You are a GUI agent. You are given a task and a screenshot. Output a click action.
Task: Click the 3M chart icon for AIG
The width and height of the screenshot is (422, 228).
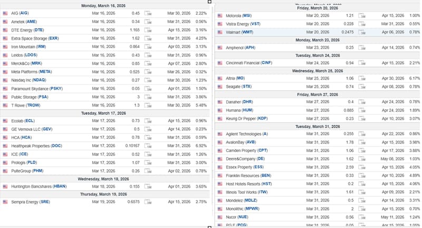click(x=149, y=13)
